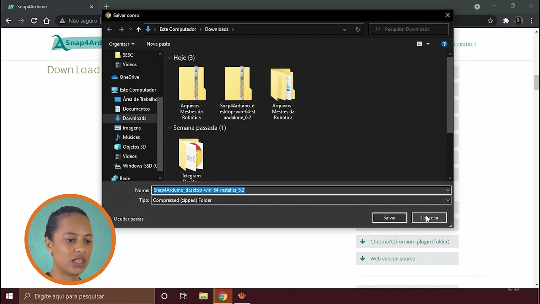Collapse the Semana passada (1) group

pos(170,128)
